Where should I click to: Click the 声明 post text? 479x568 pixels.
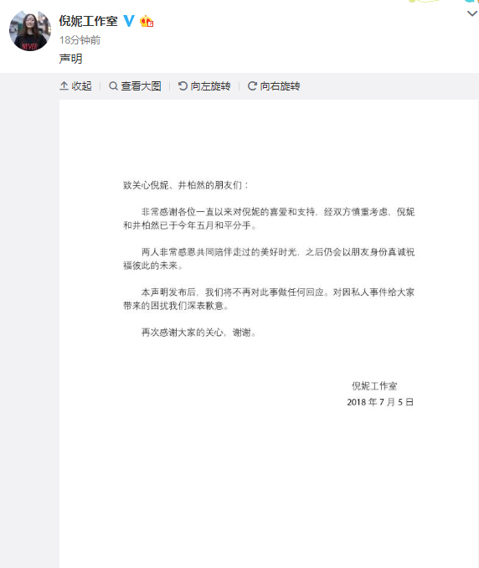click(70, 59)
